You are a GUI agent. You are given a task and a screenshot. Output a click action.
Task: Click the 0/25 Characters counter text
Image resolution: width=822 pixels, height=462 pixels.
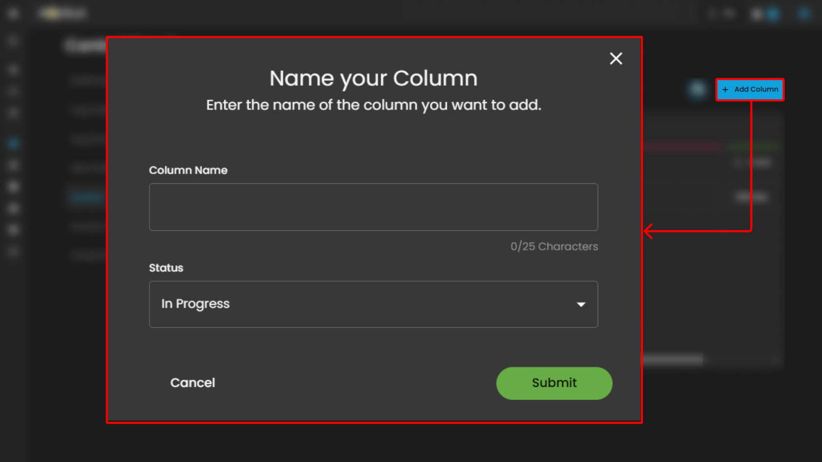[x=554, y=246]
